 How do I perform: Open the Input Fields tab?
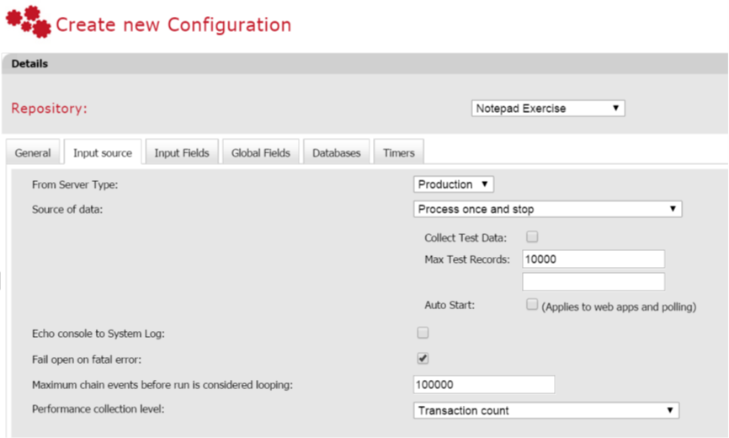pyautogui.click(x=182, y=153)
